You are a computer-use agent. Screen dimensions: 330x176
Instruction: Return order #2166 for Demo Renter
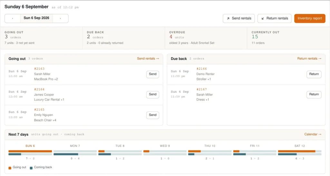pyautogui.click(x=314, y=74)
